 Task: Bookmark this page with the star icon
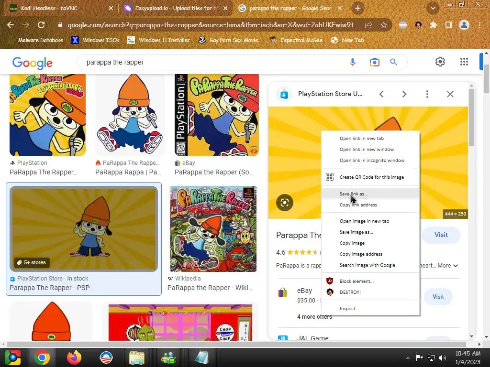[x=384, y=25]
